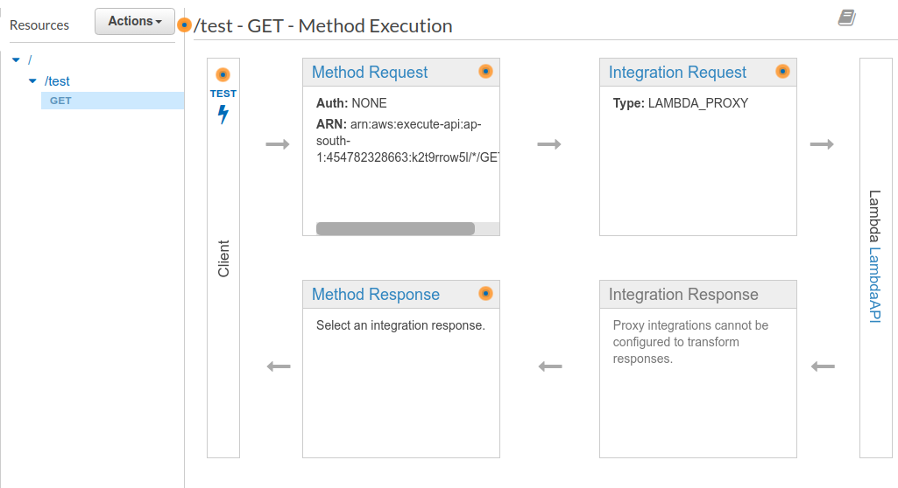Select the /test resource in tree
This screenshot has height=488, width=898.
tap(57, 81)
